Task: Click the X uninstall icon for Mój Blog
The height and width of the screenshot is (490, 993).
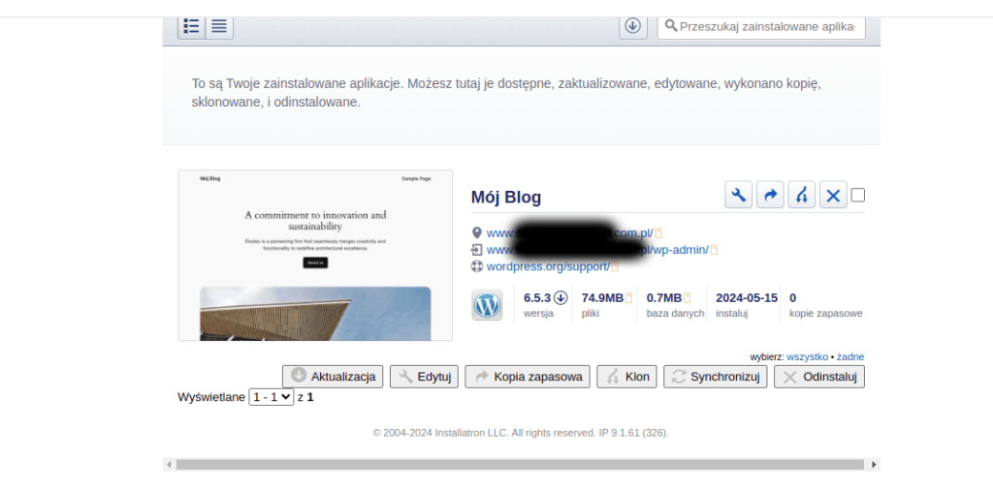Action: [832, 195]
